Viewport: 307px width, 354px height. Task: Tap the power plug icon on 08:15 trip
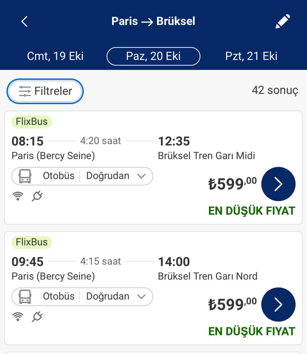pos(37,196)
